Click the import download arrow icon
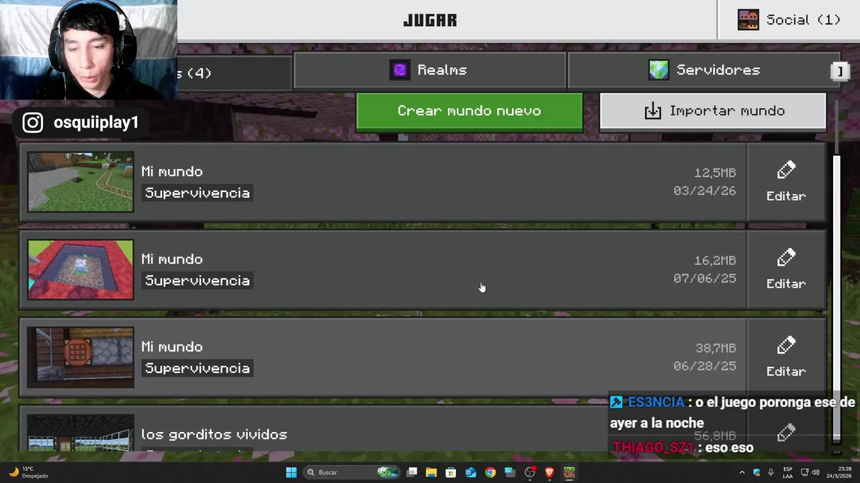This screenshot has height=483, width=860. pos(652,111)
